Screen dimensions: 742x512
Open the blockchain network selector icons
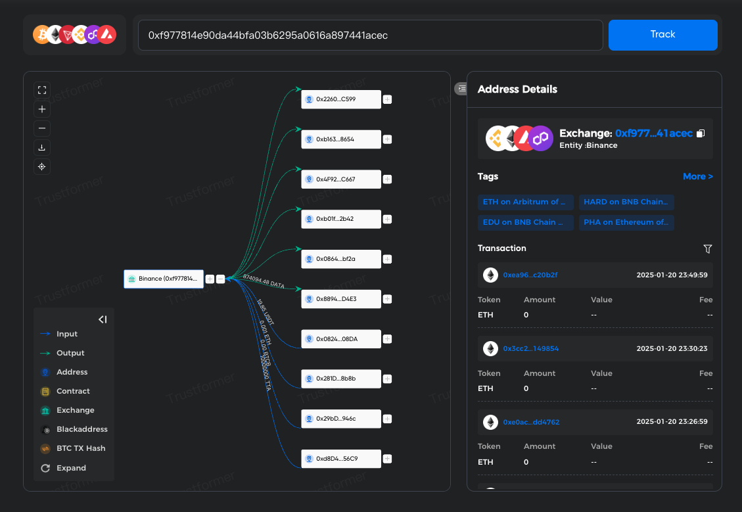pos(74,35)
